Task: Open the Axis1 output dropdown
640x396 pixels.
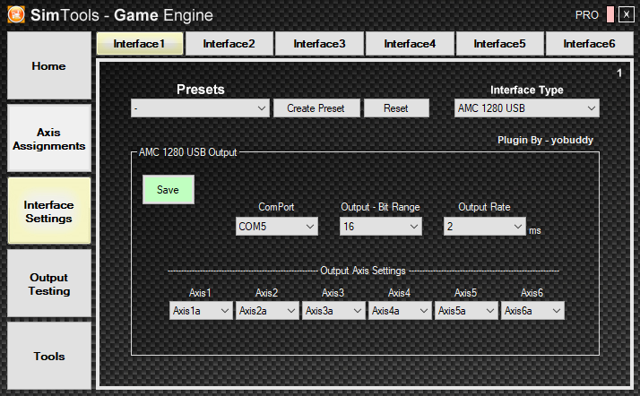Action: coord(201,311)
